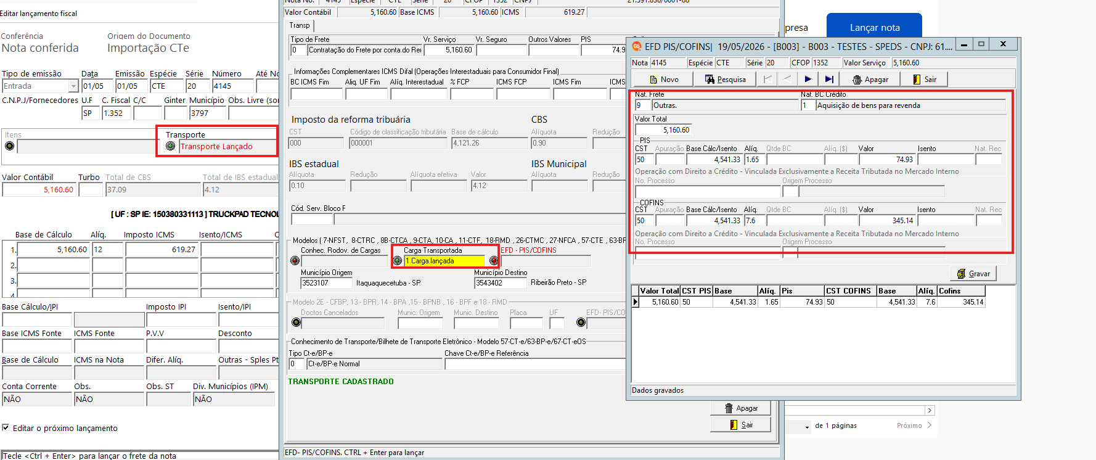Click the green Transporte Lançado indicator light
1096x460 pixels.
pos(171,146)
